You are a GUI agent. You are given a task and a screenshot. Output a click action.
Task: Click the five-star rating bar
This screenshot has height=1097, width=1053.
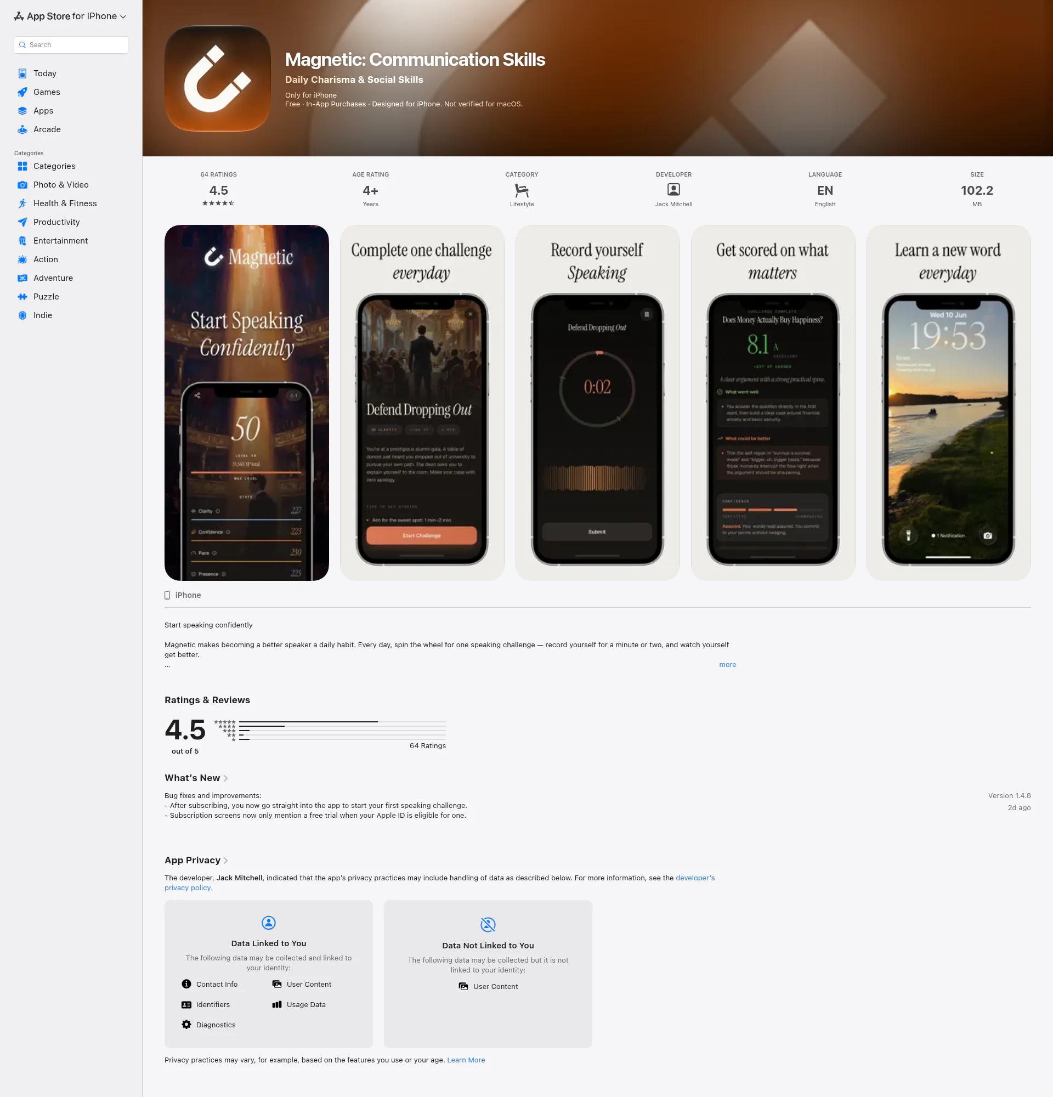(x=342, y=722)
